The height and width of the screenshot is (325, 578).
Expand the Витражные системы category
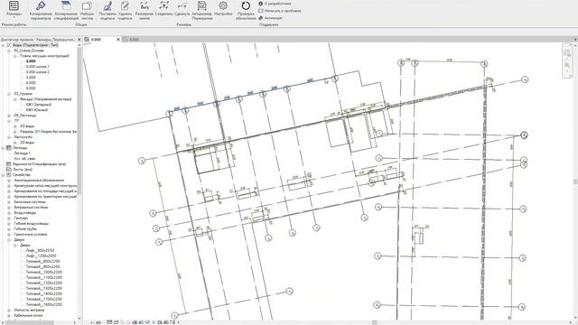(9, 207)
